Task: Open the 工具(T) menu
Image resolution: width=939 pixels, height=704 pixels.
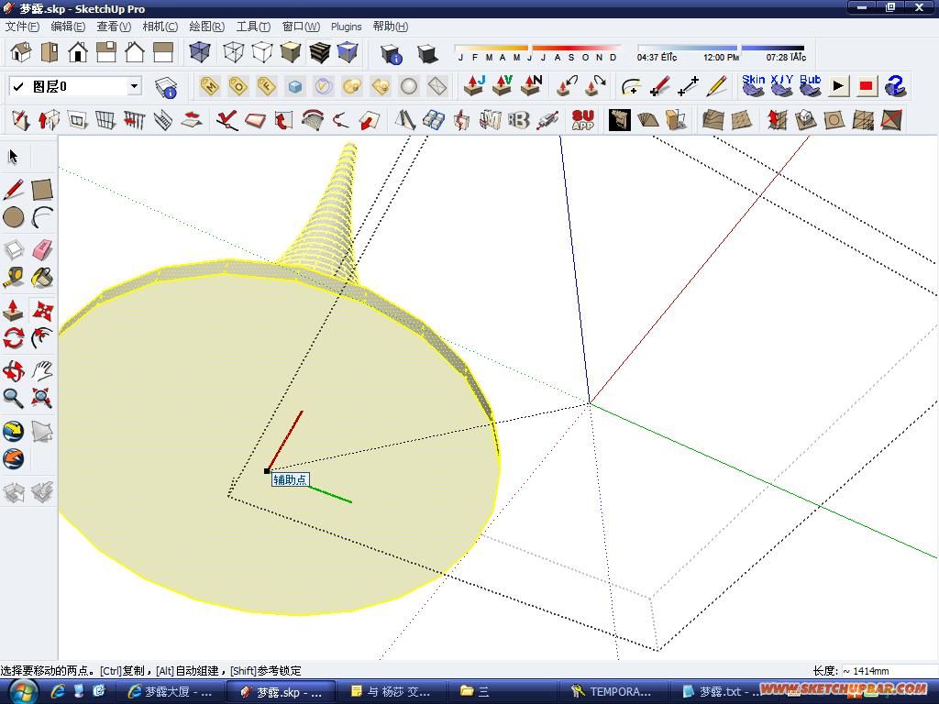Action: pos(253,27)
